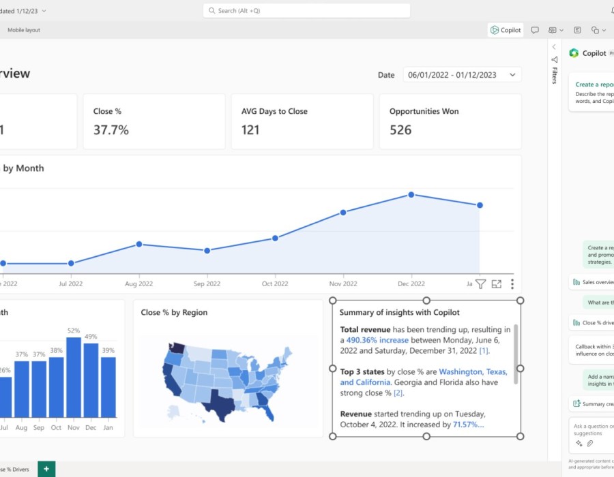614x477 pixels.
Task: Click the comments speech bubble icon
Action: click(535, 30)
